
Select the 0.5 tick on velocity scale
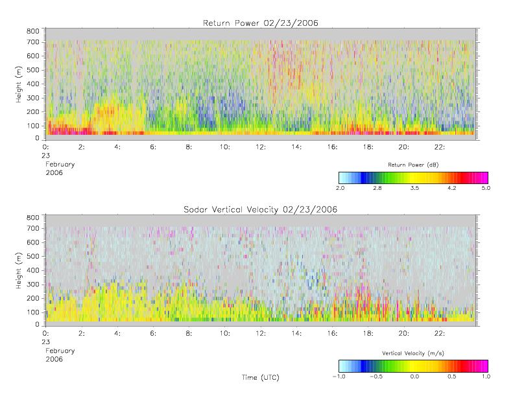pyautogui.click(x=452, y=377)
